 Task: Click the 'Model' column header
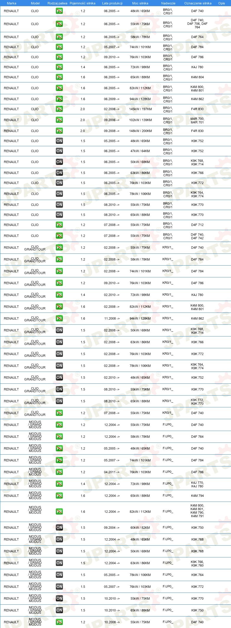35,3
